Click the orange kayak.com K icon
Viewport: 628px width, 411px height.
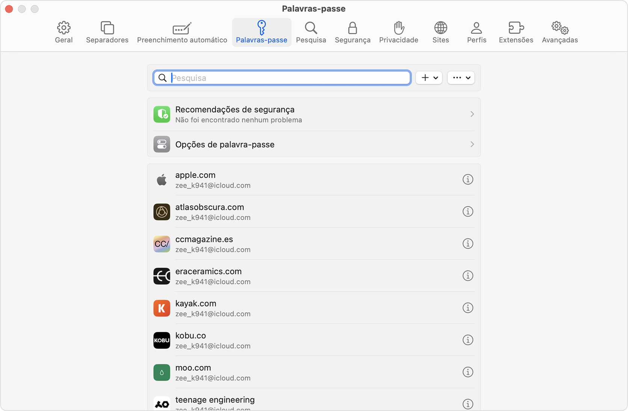coord(162,308)
